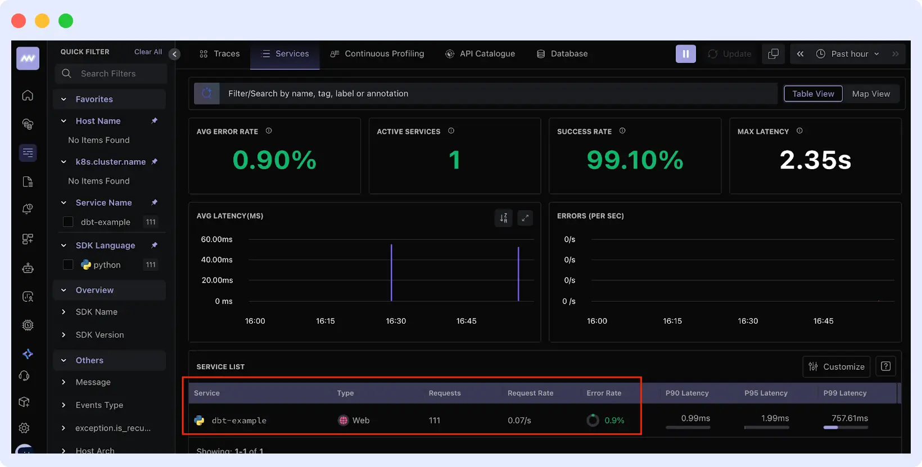This screenshot has width=922, height=467.
Task: Switch to the Traces tab
Action: tap(219, 54)
